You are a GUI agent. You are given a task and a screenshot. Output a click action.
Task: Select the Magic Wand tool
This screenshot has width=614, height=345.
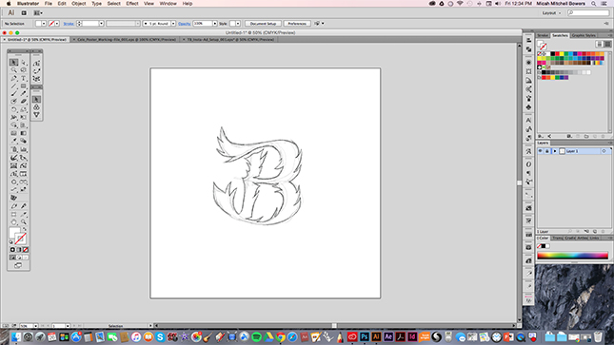coord(13,70)
